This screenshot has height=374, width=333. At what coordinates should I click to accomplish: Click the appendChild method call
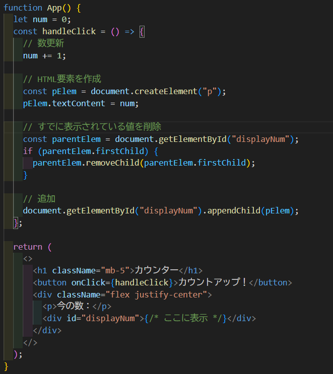pos(234,210)
